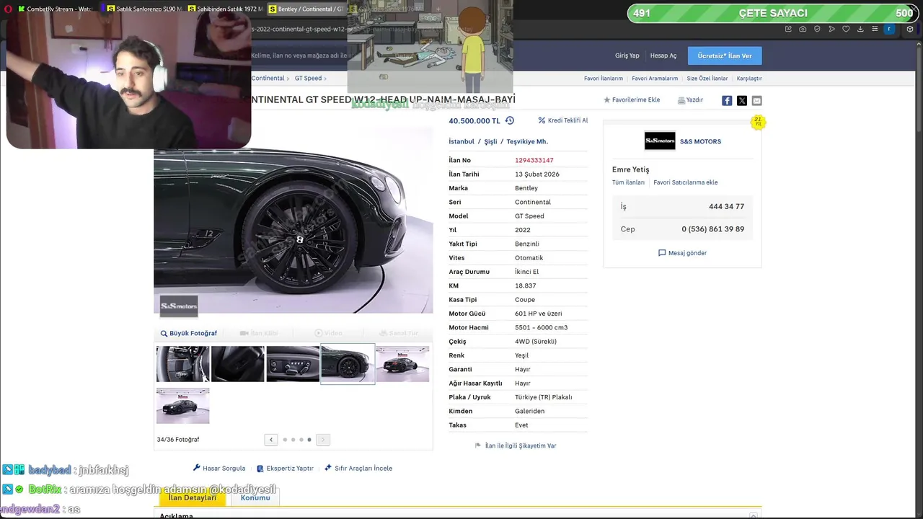Click Favori Satıcılarıma ekle link

coord(686,182)
